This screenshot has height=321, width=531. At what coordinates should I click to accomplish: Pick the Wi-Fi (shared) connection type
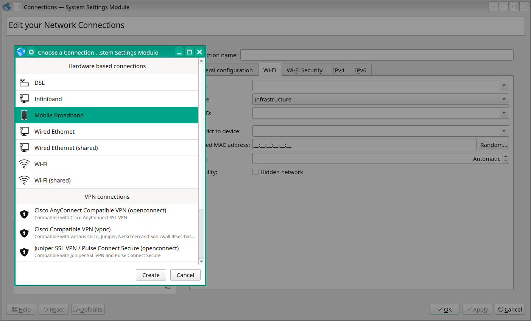(107, 180)
